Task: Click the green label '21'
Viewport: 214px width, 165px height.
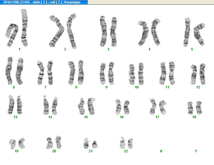Action: [91, 151]
